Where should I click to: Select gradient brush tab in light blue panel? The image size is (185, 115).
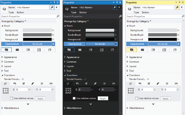(x=28, y=50)
